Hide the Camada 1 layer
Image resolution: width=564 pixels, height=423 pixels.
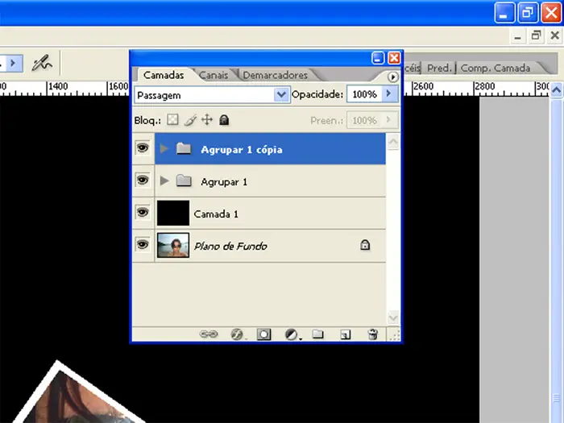143,213
